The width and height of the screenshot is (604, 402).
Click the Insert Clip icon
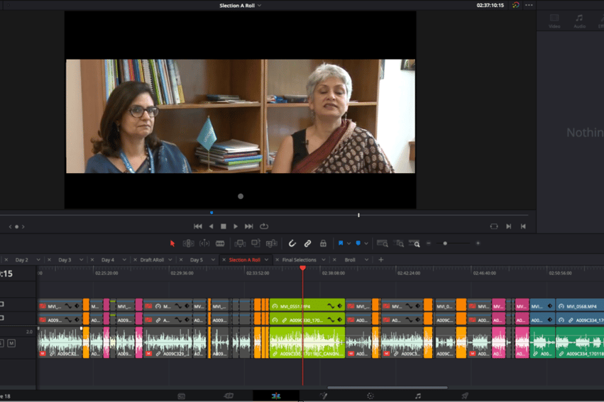click(x=240, y=243)
